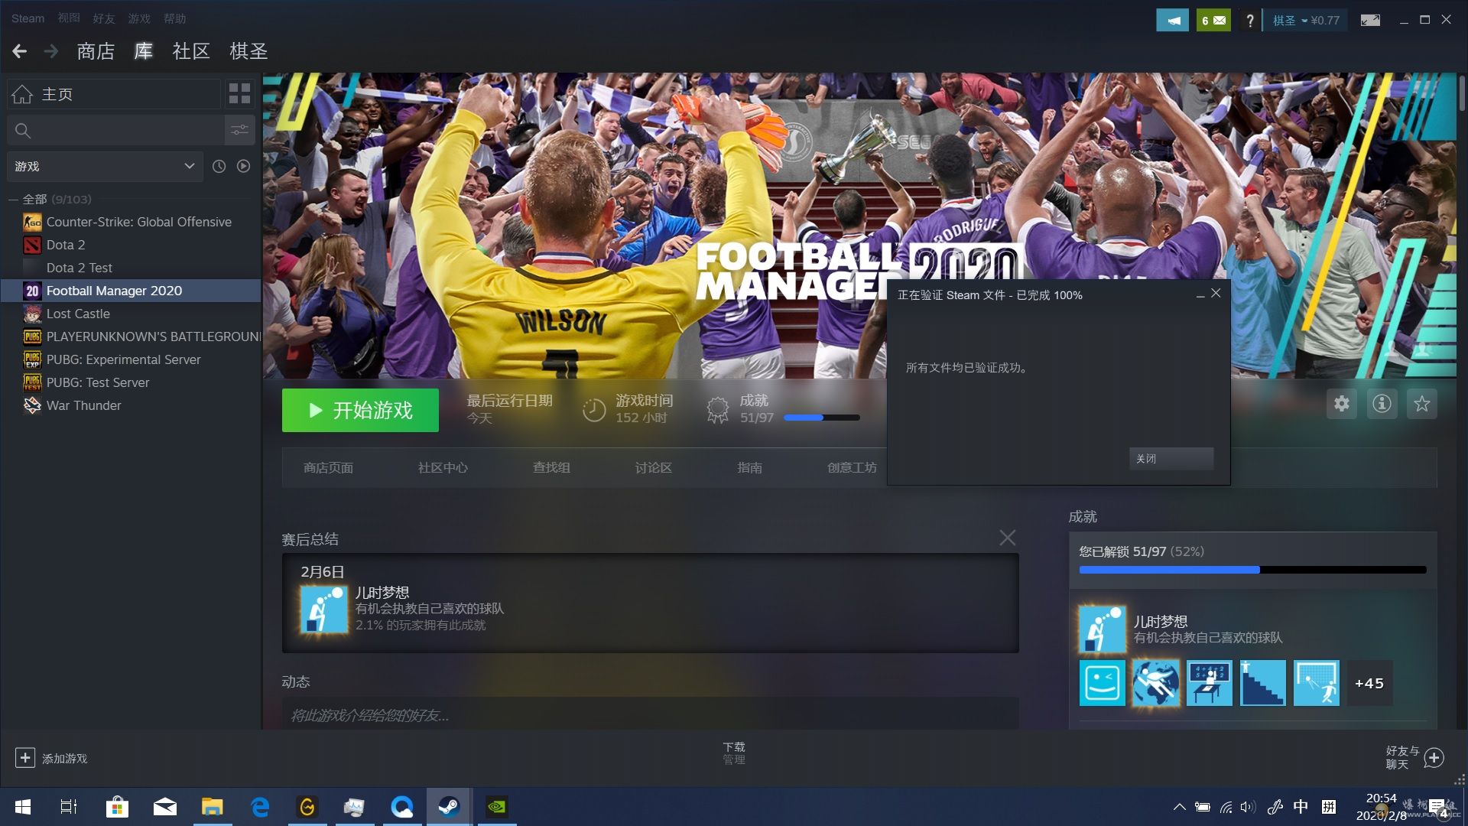Show the +45 more achievements
Screen dimensions: 1468x826
(1369, 683)
